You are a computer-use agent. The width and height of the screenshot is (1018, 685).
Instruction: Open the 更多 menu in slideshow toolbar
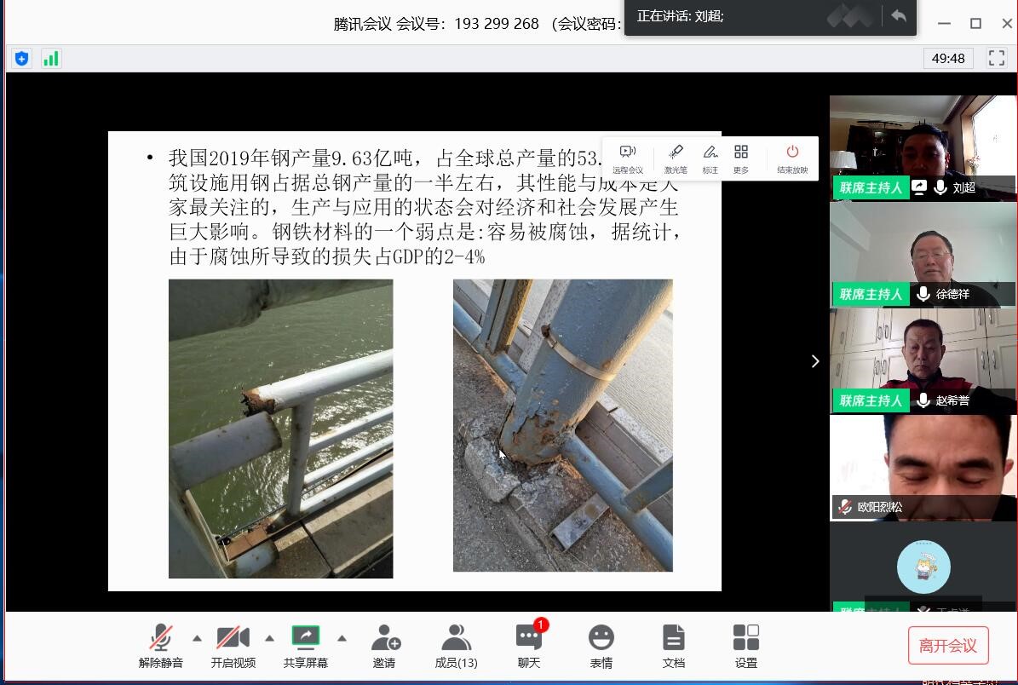(741, 158)
